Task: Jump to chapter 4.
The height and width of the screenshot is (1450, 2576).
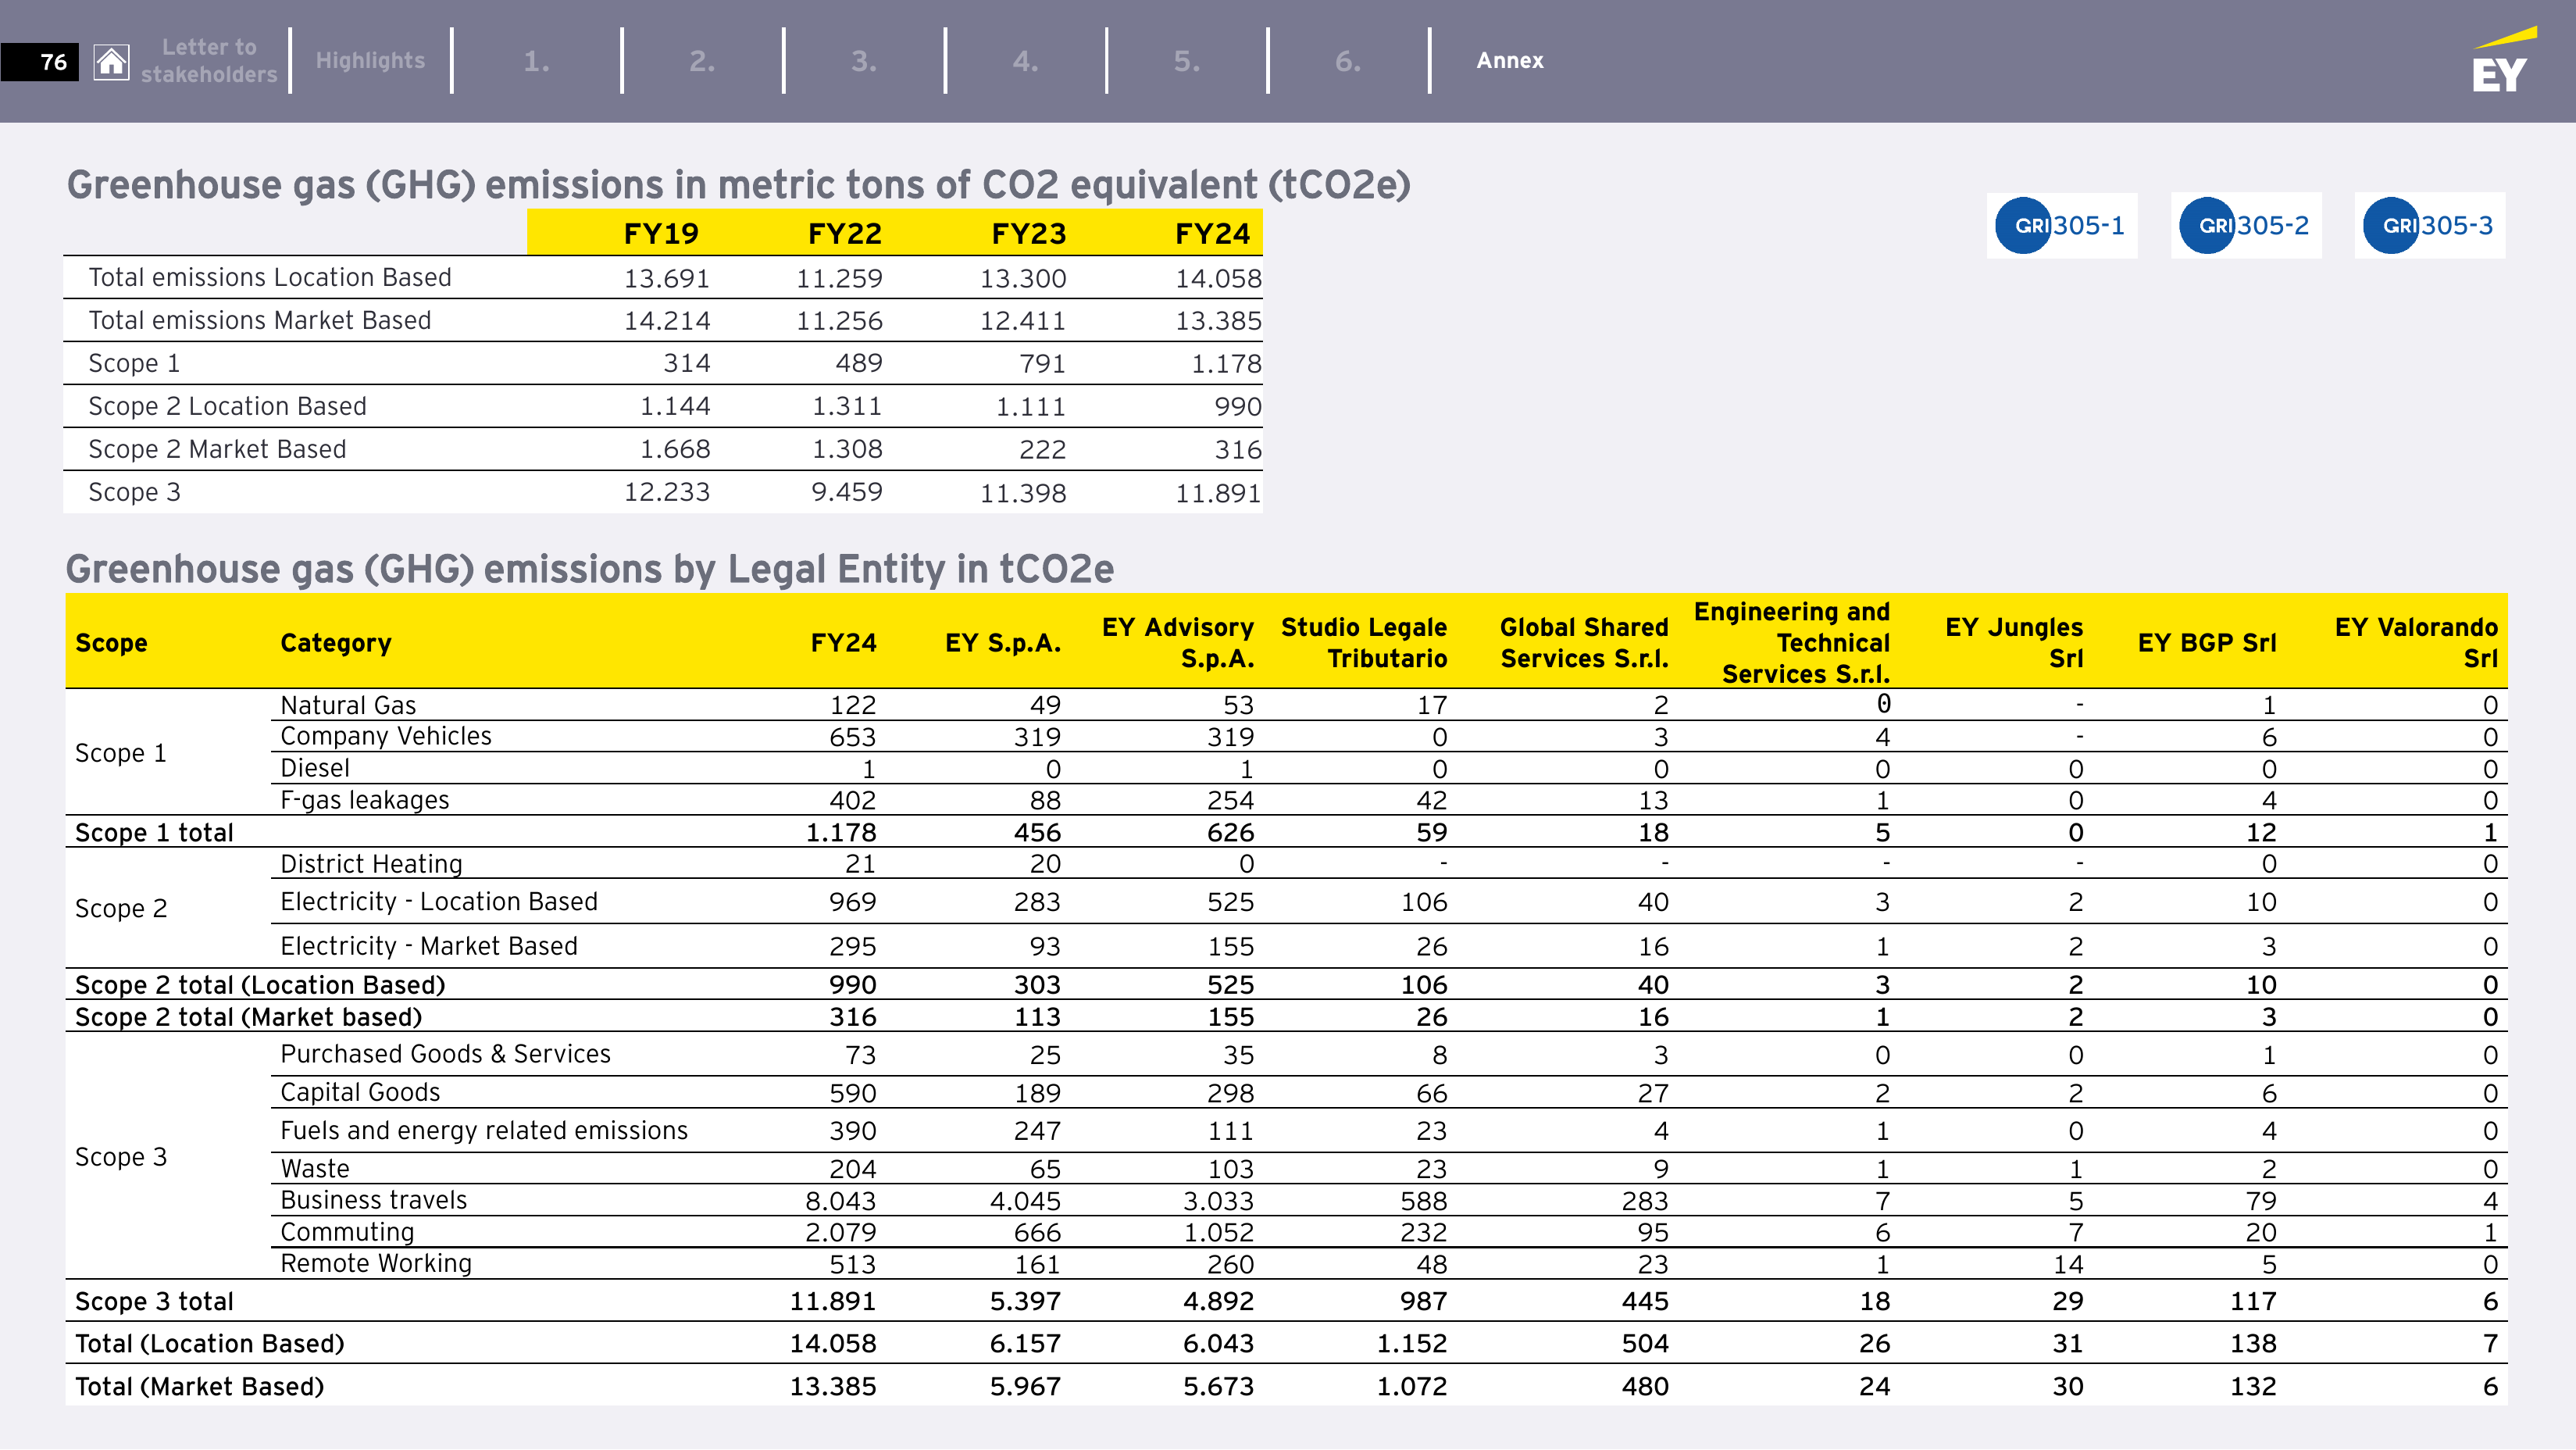Action: [1025, 62]
